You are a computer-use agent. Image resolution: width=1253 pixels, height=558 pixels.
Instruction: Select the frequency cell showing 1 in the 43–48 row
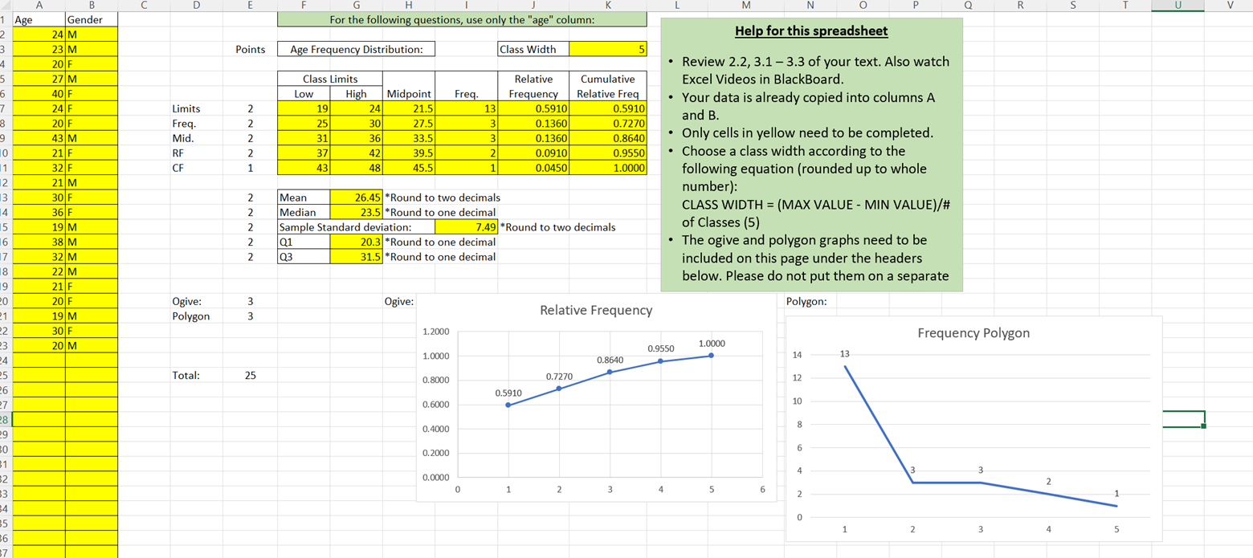[x=467, y=168]
